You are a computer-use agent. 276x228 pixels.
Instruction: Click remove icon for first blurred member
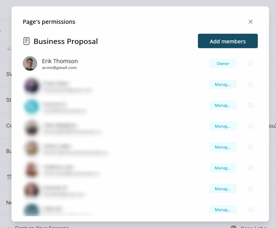tap(250, 84)
